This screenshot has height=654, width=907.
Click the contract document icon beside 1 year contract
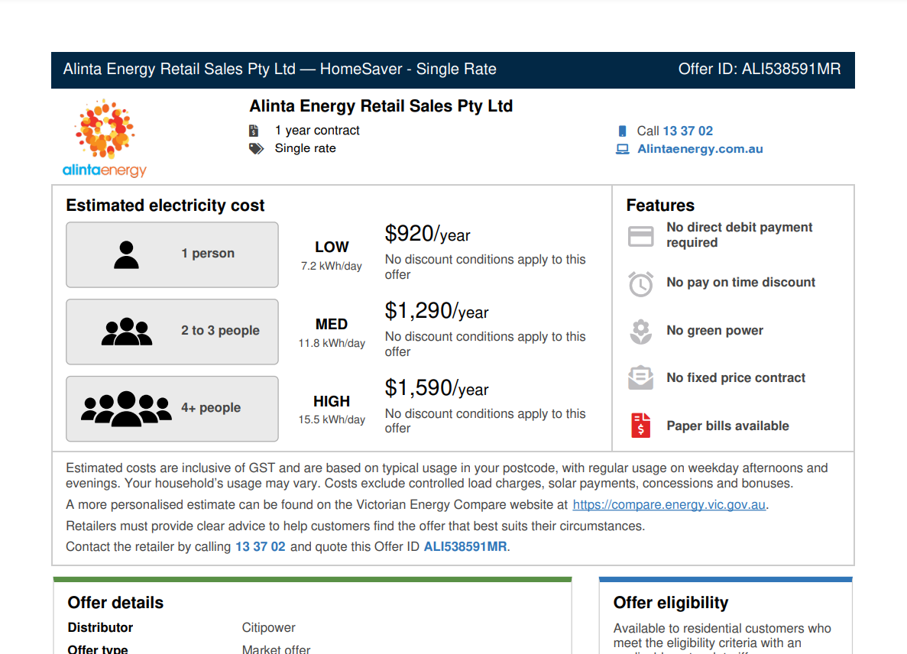254,131
